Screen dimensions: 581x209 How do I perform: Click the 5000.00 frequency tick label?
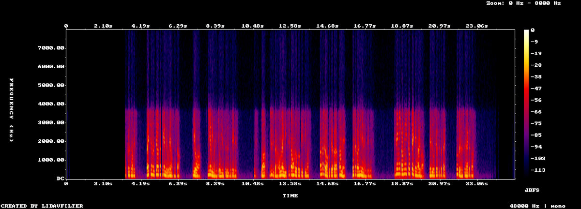pos(51,85)
